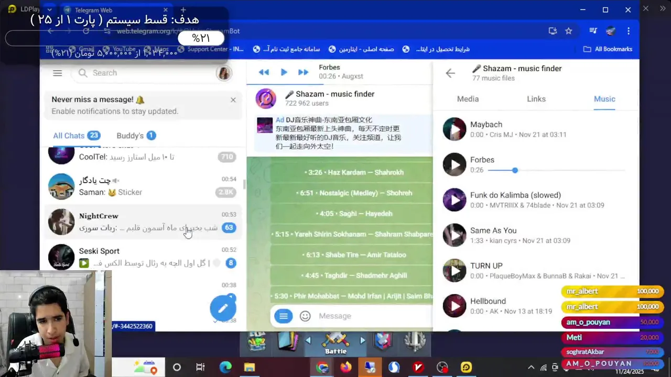Select the Battle tab in game bar

coord(336,344)
